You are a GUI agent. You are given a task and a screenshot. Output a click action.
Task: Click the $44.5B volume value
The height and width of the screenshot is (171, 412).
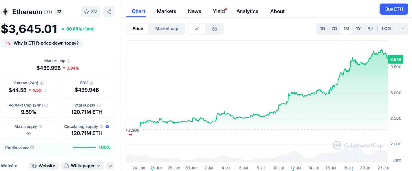pyautogui.click(x=18, y=90)
